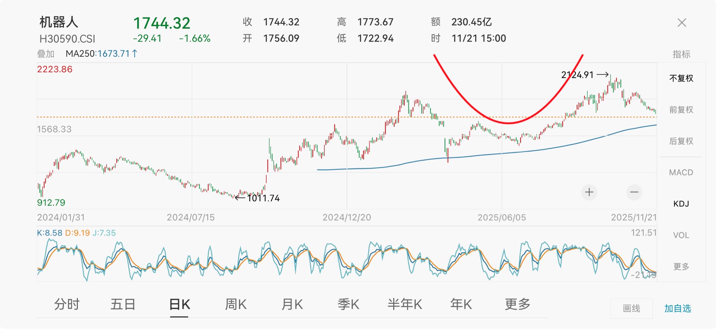Switch to 周K weekly chart tab
This screenshot has height=329, width=716.
click(236, 304)
